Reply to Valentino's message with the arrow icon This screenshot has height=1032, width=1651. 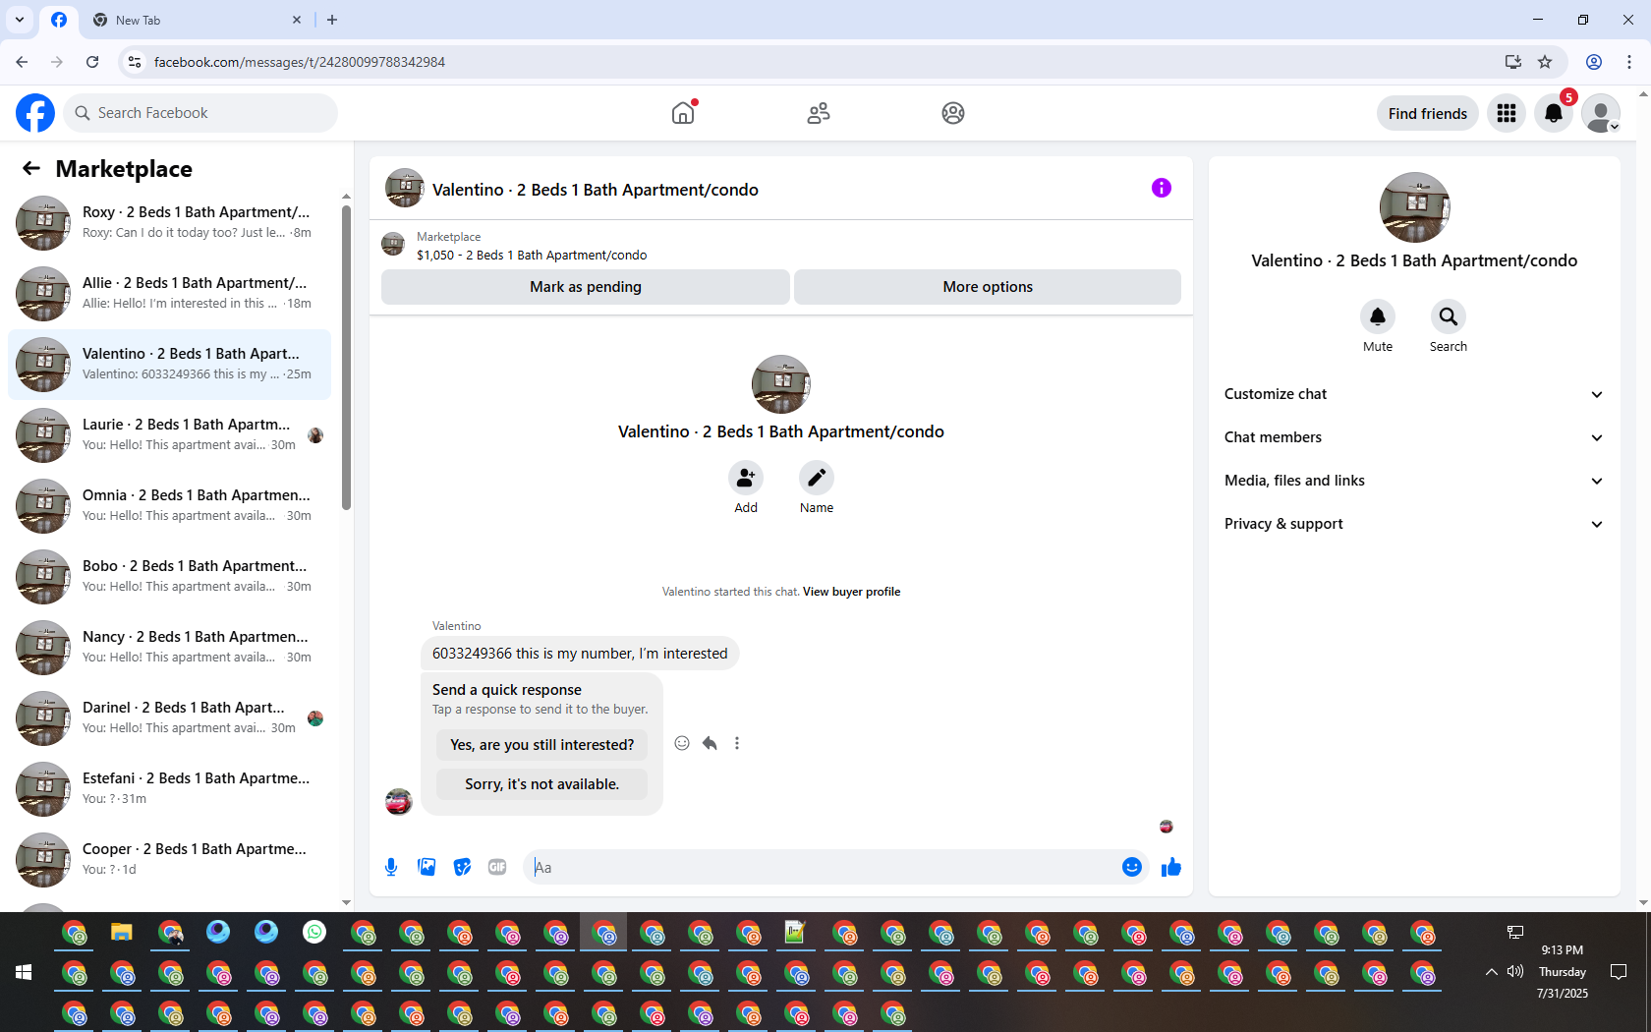[710, 743]
